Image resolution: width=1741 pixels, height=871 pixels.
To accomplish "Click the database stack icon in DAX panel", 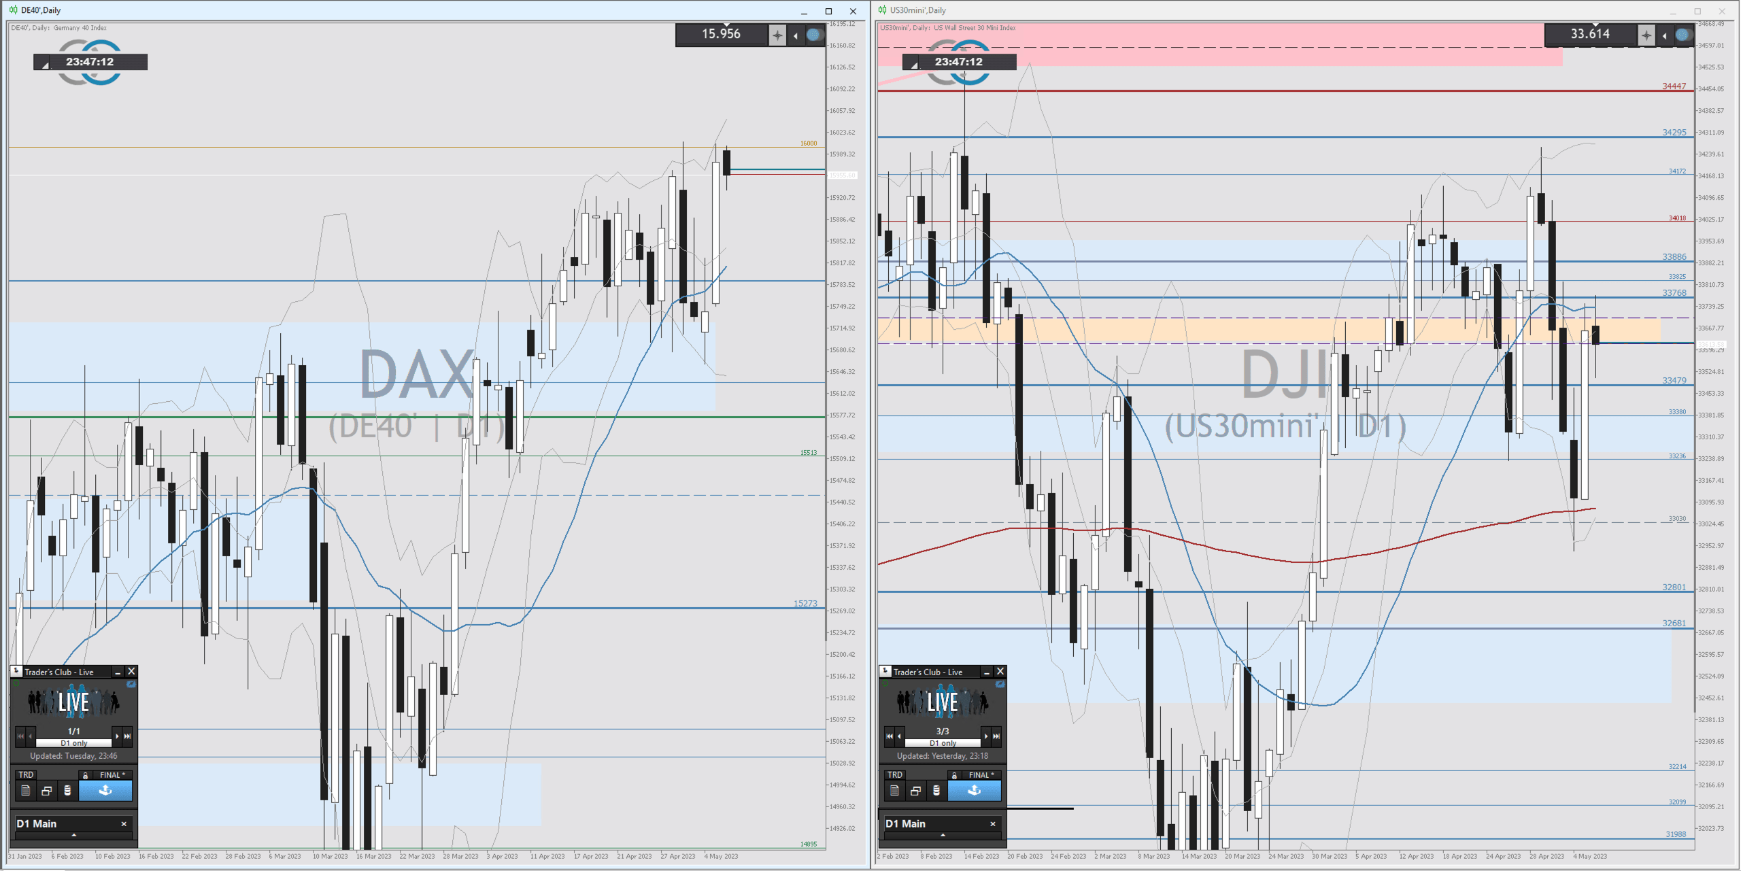I will 67,790.
